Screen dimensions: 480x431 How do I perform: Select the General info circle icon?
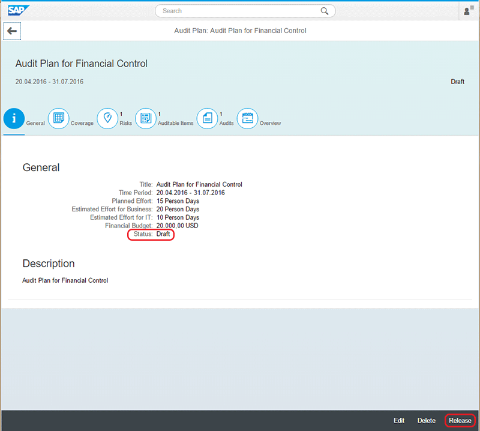tap(14, 119)
